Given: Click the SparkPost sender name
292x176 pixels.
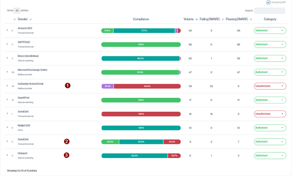Looking at the screenshot, I should click(x=24, y=98).
